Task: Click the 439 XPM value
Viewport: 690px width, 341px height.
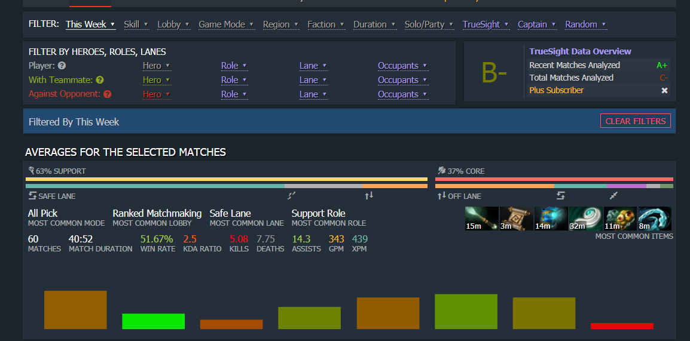Action: point(359,239)
